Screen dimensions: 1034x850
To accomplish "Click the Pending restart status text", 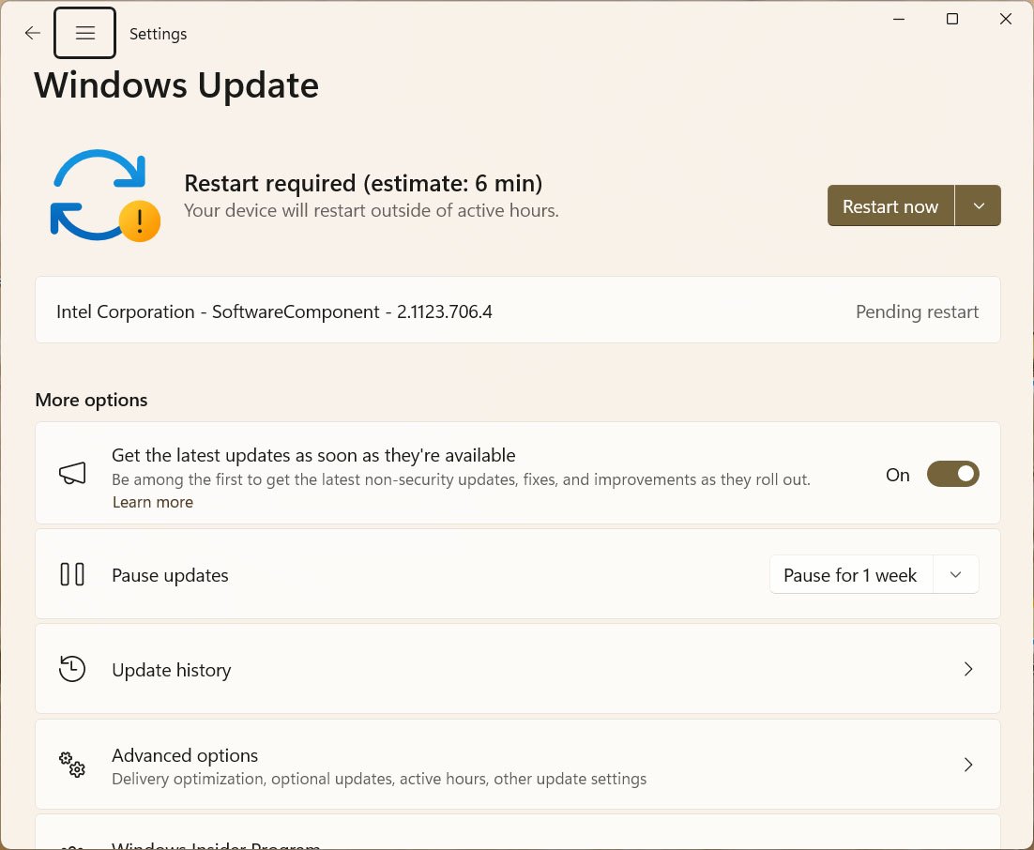I will point(917,311).
